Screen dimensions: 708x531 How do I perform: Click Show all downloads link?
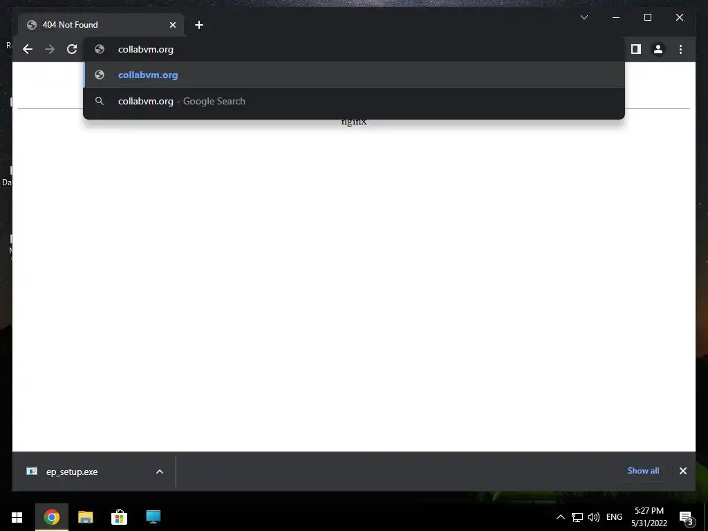coord(643,470)
